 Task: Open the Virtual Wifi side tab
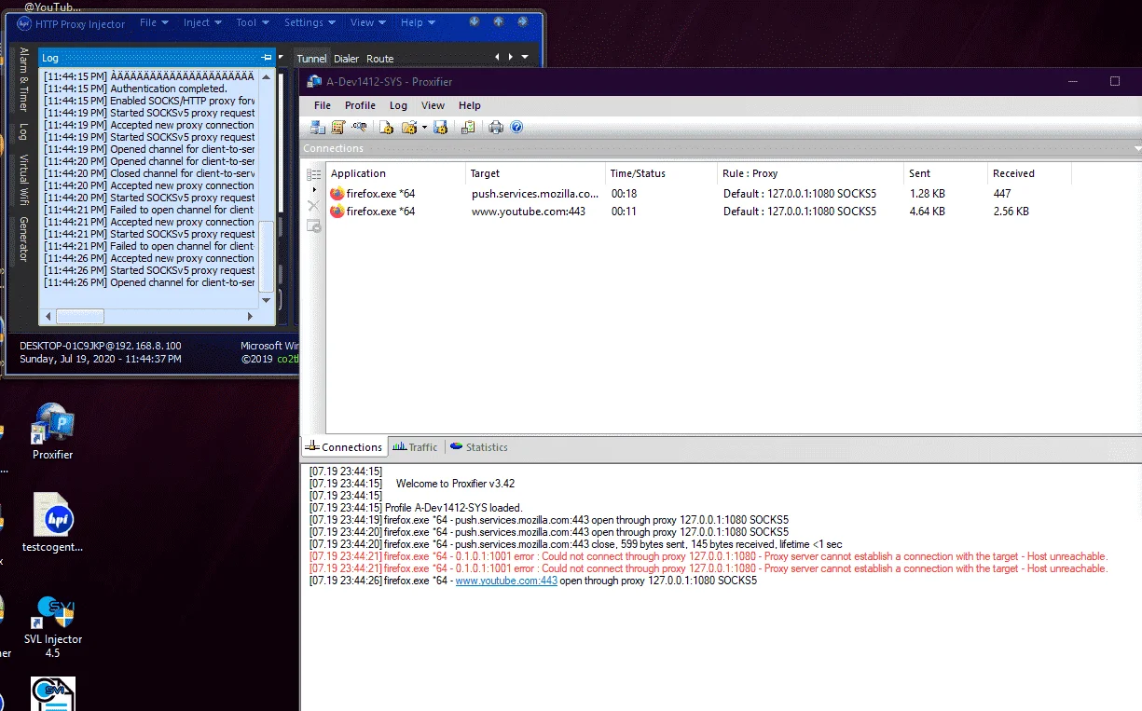tap(24, 180)
